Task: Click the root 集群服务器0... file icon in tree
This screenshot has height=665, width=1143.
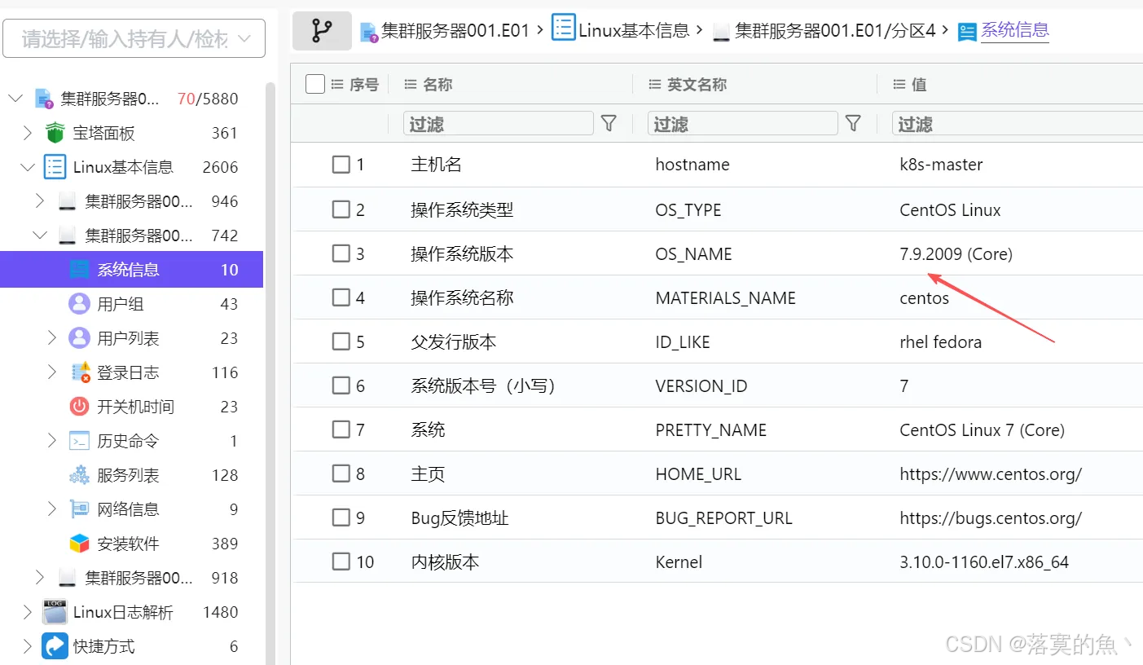Action: (43, 99)
